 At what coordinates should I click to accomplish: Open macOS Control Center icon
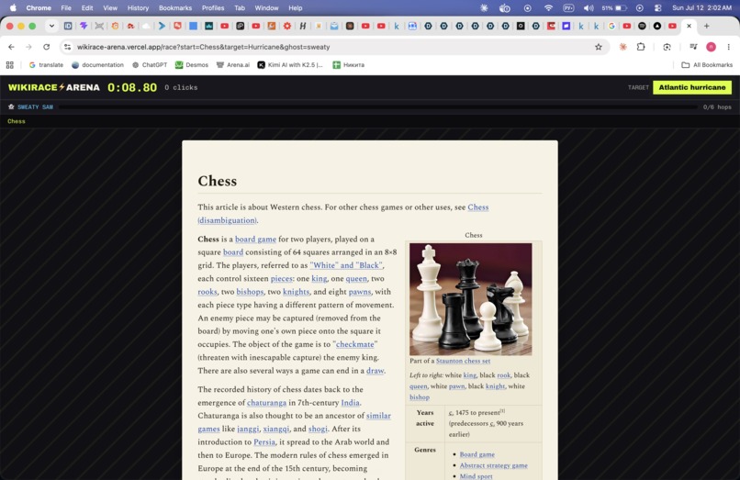657,7
